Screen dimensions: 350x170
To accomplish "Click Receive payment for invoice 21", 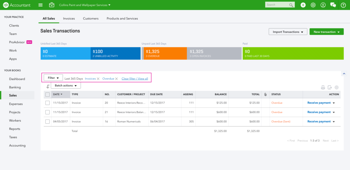I will click(x=319, y=112).
